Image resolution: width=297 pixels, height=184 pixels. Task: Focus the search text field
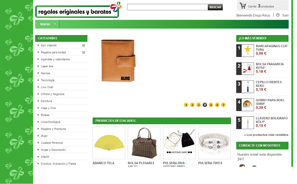click(x=168, y=7)
